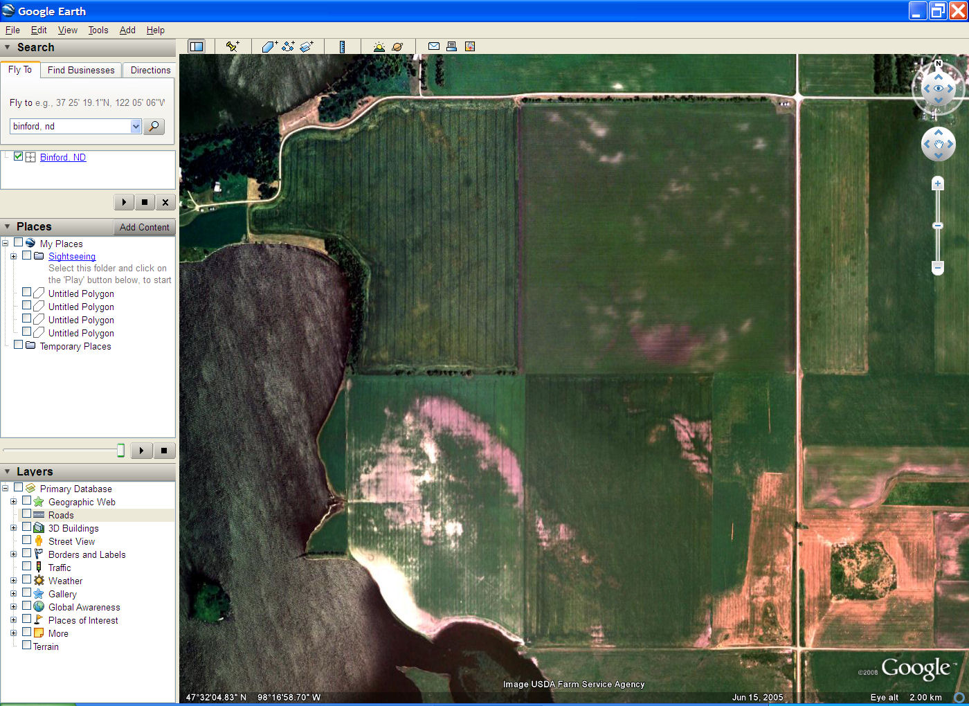The image size is (969, 706).
Task: Enable the Terrain layer checkbox
Action: pyautogui.click(x=26, y=645)
